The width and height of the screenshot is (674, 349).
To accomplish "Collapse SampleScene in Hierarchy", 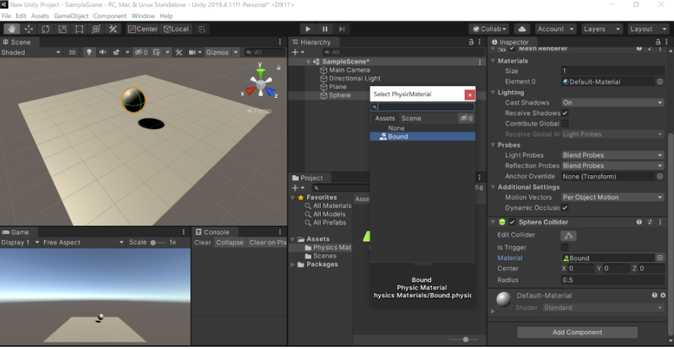I will tap(308, 62).
